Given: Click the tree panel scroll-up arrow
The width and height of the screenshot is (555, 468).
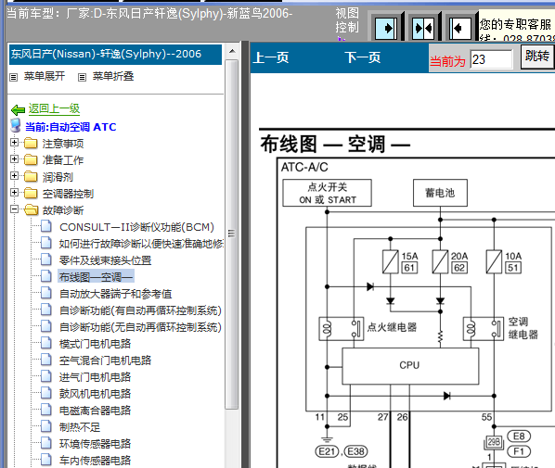Looking at the screenshot, I should pos(232,51).
